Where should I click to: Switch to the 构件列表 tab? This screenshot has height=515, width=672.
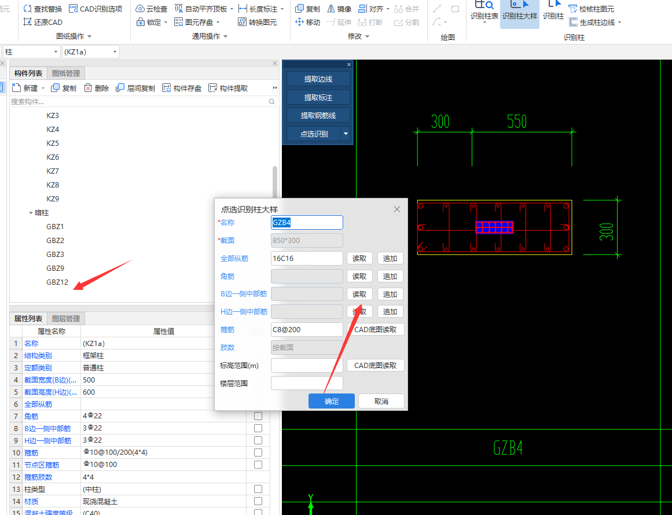(28, 73)
